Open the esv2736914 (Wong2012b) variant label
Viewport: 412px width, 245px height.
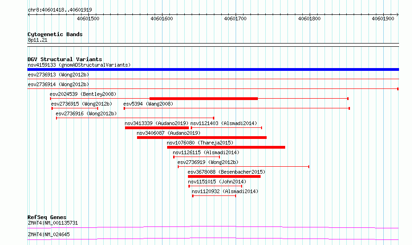[x=58, y=84]
